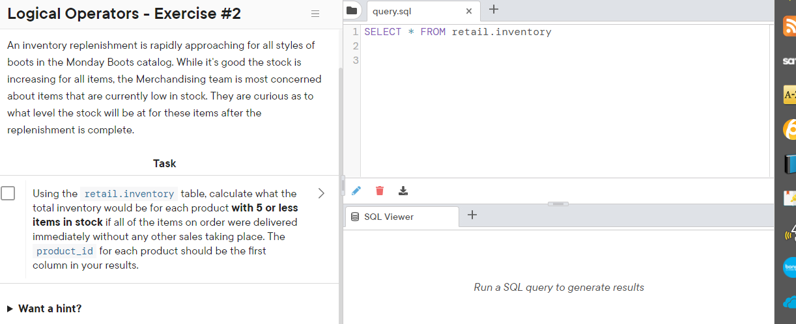The height and width of the screenshot is (324, 796).
Task: Click the 'product_id' code label in task
Action: tap(64, 251)
